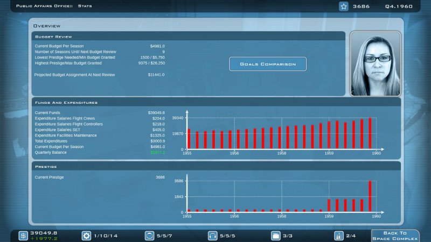Open the Goals Comparison screen
The height and width of the screenshot is (242, 431).
click(267, 64)
